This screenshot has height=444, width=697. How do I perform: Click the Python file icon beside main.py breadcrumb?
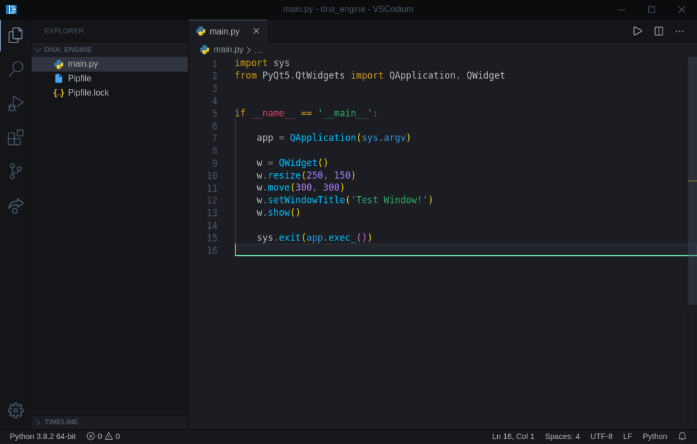pyautogui.click(x=204, y=49)
